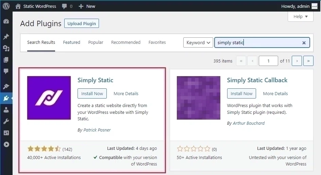This screenshot has width=321, height=175.
Task: Click the Simply Static Callback thumbnail
Action: [x=199, y=98]
